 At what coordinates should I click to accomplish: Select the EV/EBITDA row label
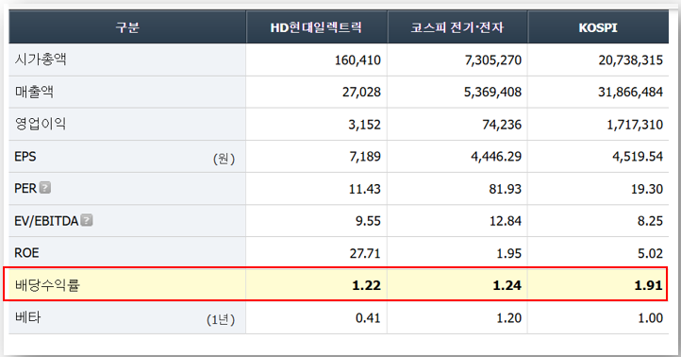pos(46,221)
